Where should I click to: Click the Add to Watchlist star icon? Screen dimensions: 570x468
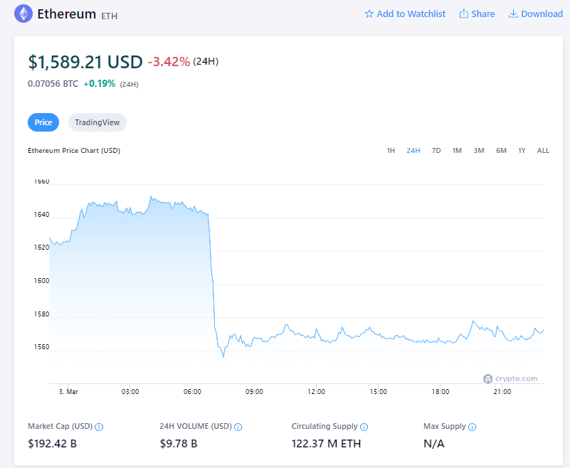(369, 14)
